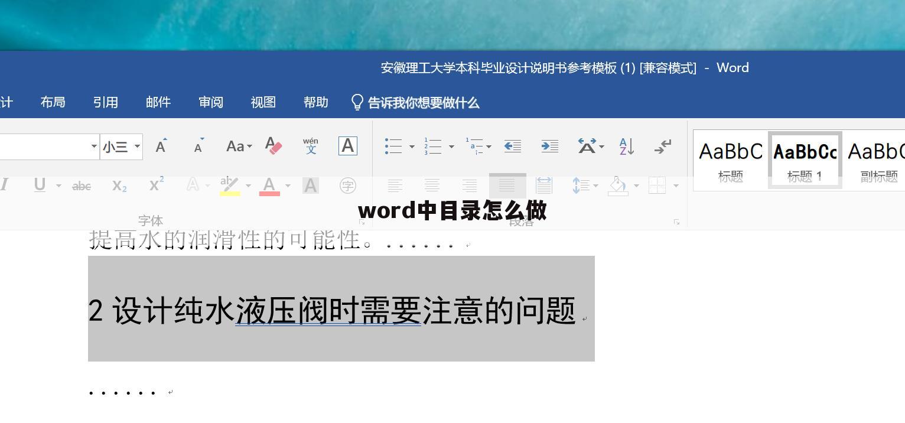
Task: Click the Increase Indent icon
Action: pyautogui.click(x=549, y=146)
